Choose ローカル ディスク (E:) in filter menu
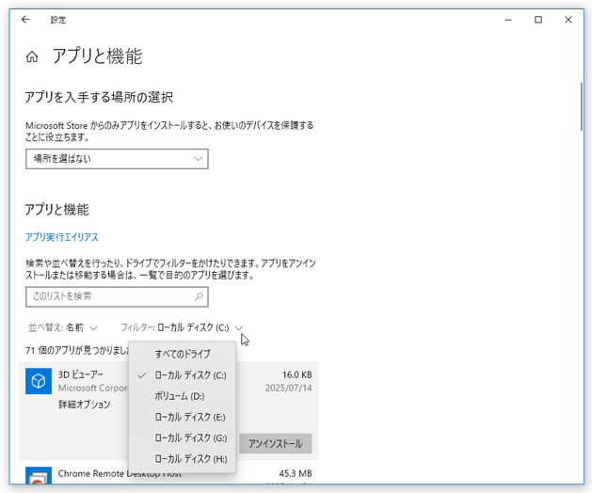592x493 pixels. click(x=183, y=417)
